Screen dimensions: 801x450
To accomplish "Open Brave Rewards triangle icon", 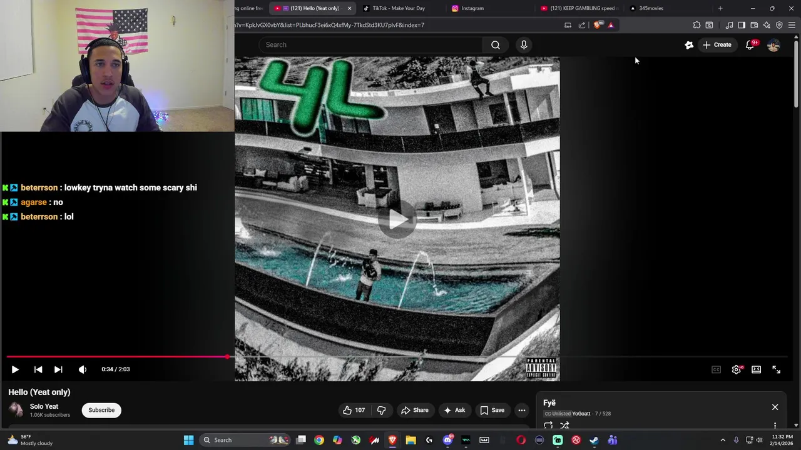I will tap(611, 25).
